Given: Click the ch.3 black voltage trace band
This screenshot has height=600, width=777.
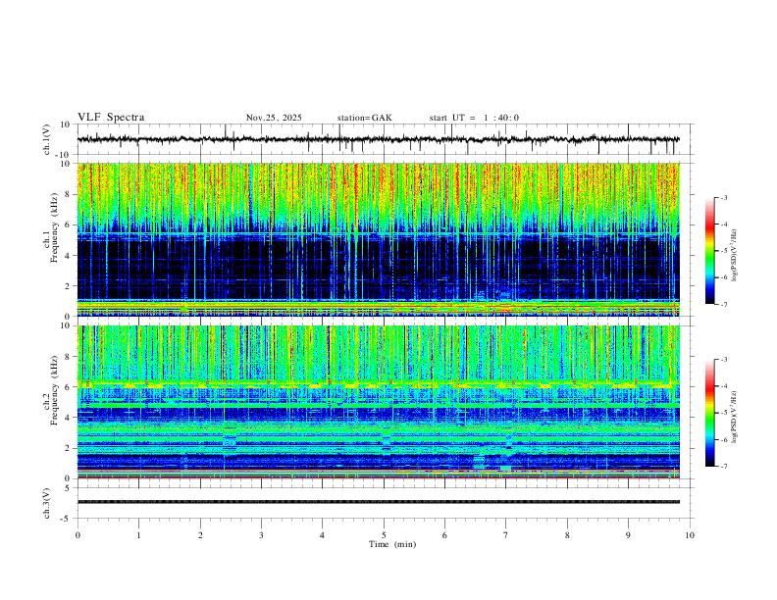Looking at the screenshot, I should (378, 502).
